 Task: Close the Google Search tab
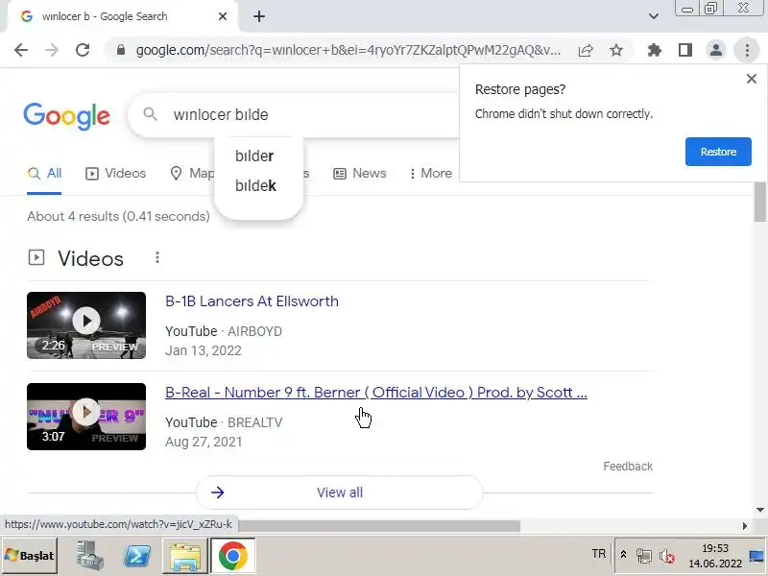(x=223, y=16)
